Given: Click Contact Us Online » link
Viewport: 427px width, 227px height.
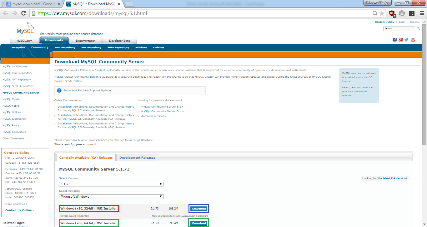Looking at the screenshot, I should click(x=20, y=210).
